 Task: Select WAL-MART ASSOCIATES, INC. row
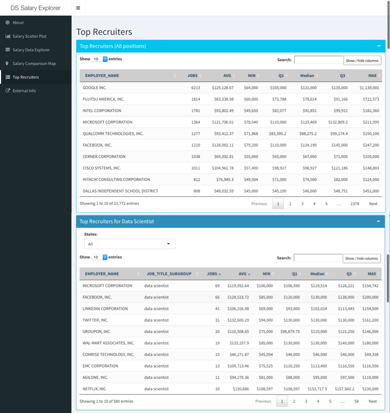coord(230,343)
